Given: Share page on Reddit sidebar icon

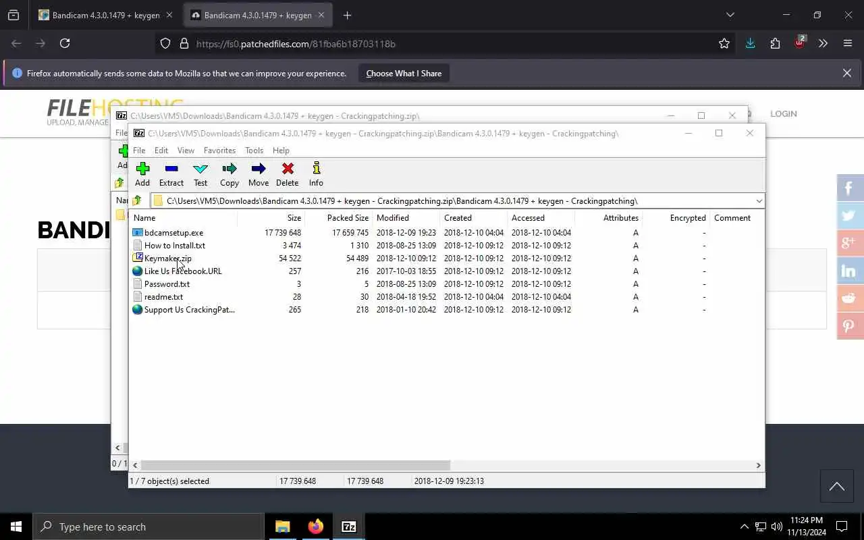Looking at the screenshot, I should pos(849,298).
